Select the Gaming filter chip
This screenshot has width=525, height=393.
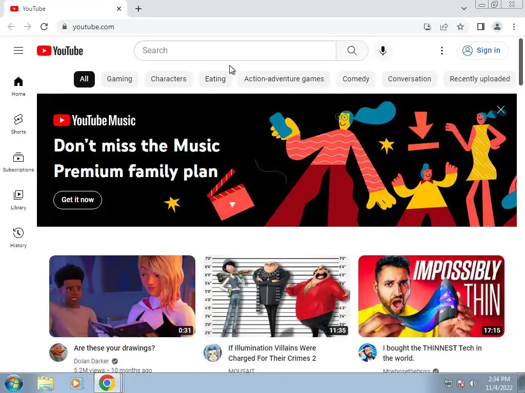[x=119, y=79]
